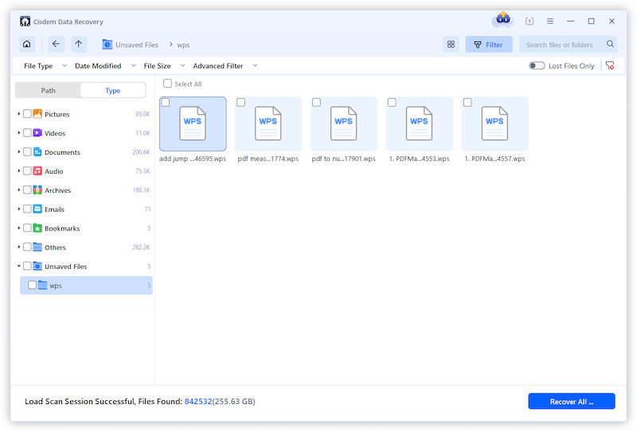Click the mascot avatar icon in the title bar
The image size is (637, 432).
click(x=503, y=19)
